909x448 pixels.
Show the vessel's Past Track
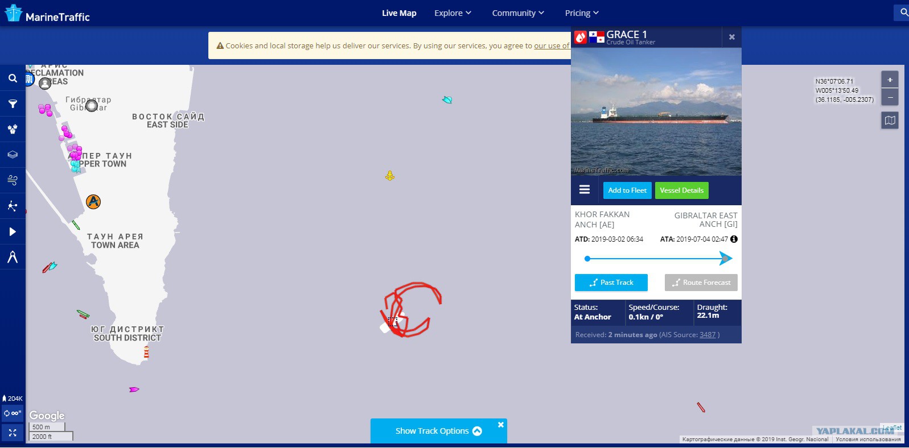611,283
